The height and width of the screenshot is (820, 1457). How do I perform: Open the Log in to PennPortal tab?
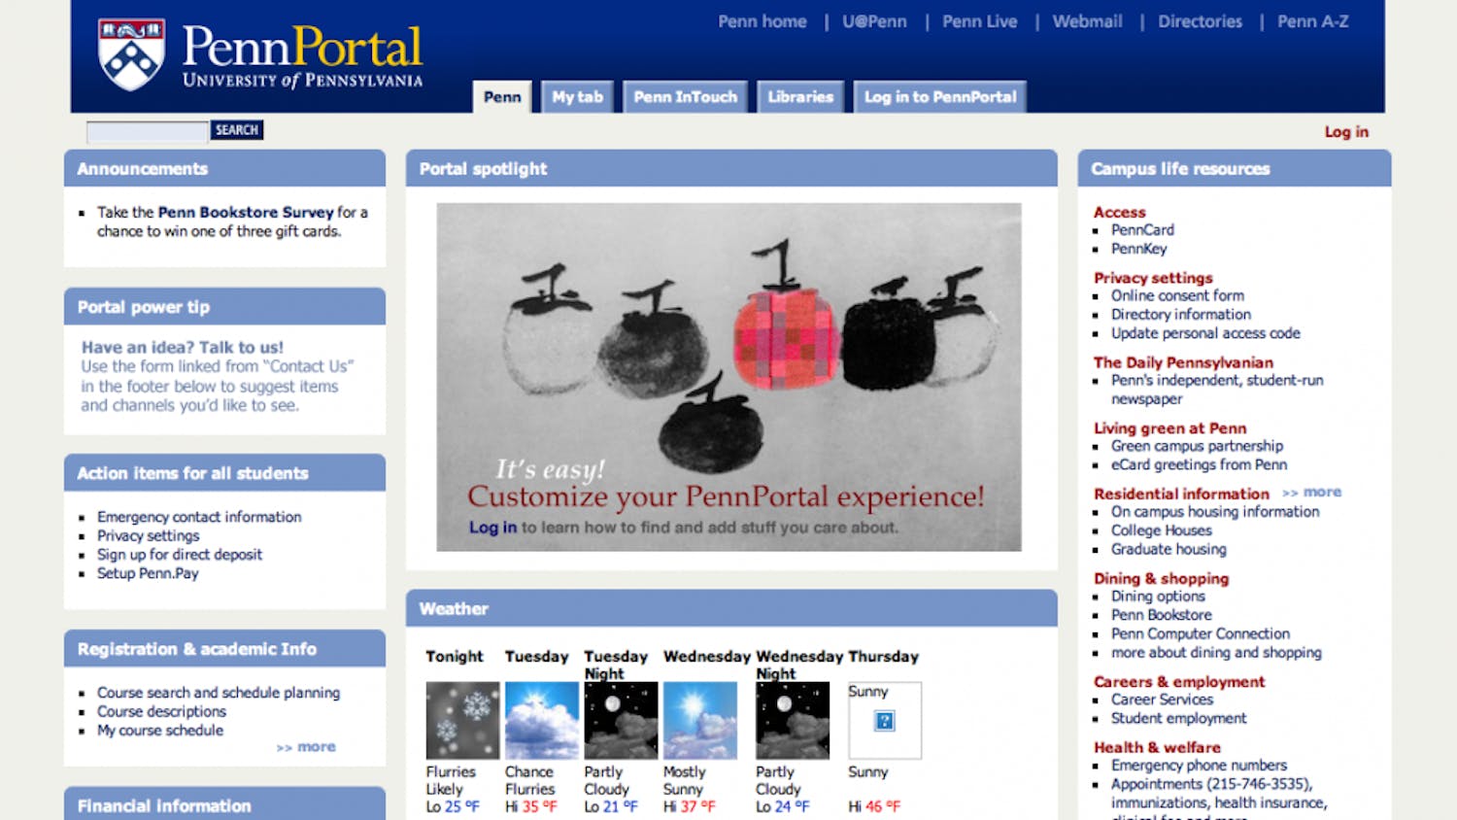point(939,97)
